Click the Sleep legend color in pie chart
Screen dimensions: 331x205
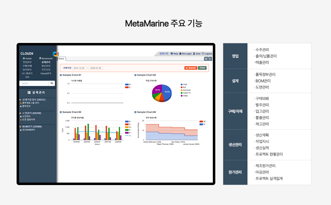coord(182,96)
